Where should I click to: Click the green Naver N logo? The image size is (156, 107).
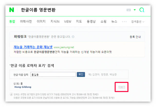coord(12,10)
